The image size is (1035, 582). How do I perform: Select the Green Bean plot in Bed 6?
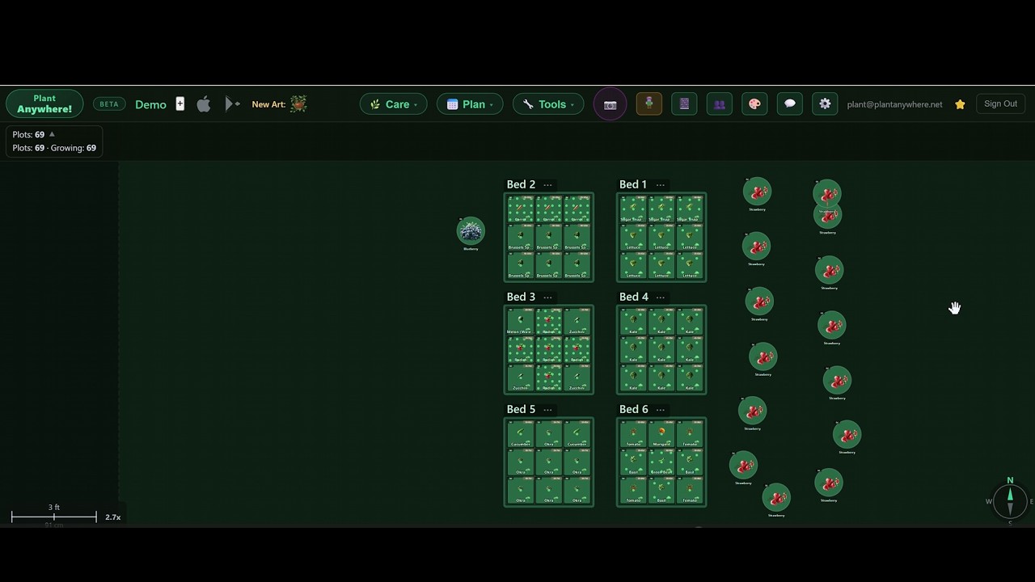click(x=661, y=462)
